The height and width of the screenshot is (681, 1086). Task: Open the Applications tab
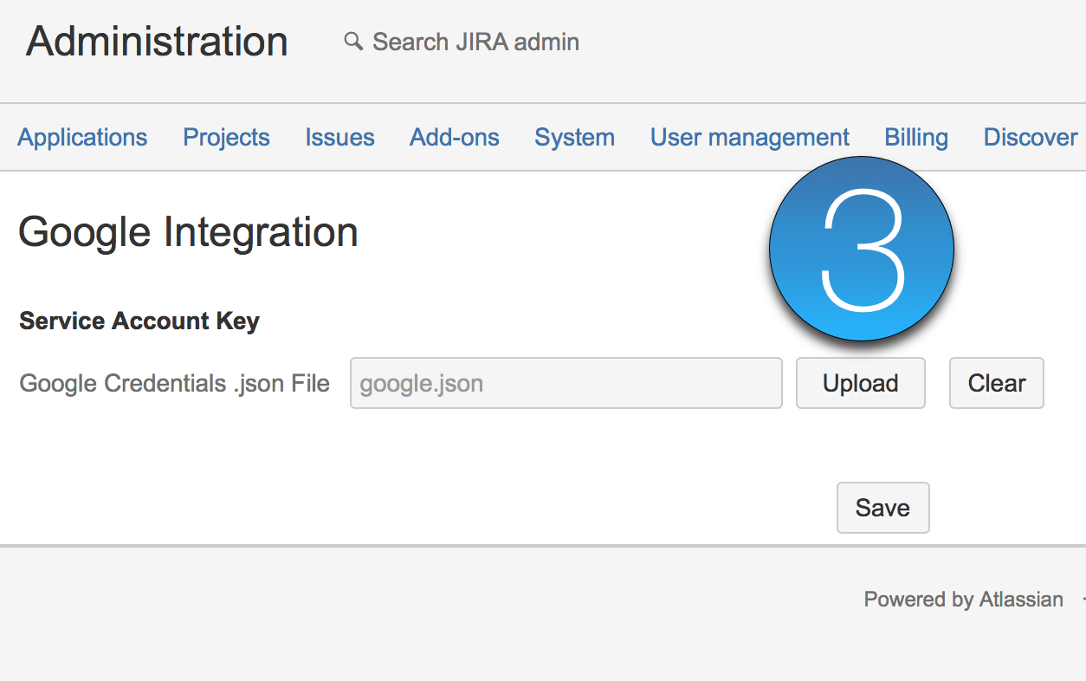82,137
